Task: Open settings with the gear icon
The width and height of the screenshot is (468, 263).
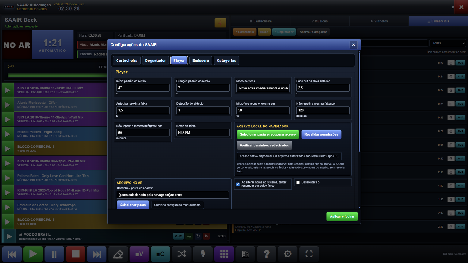Action: tap(288, 254)
